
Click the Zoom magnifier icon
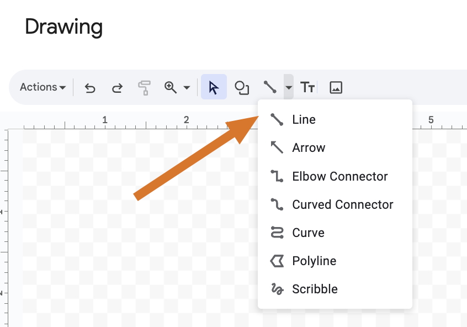171,87
